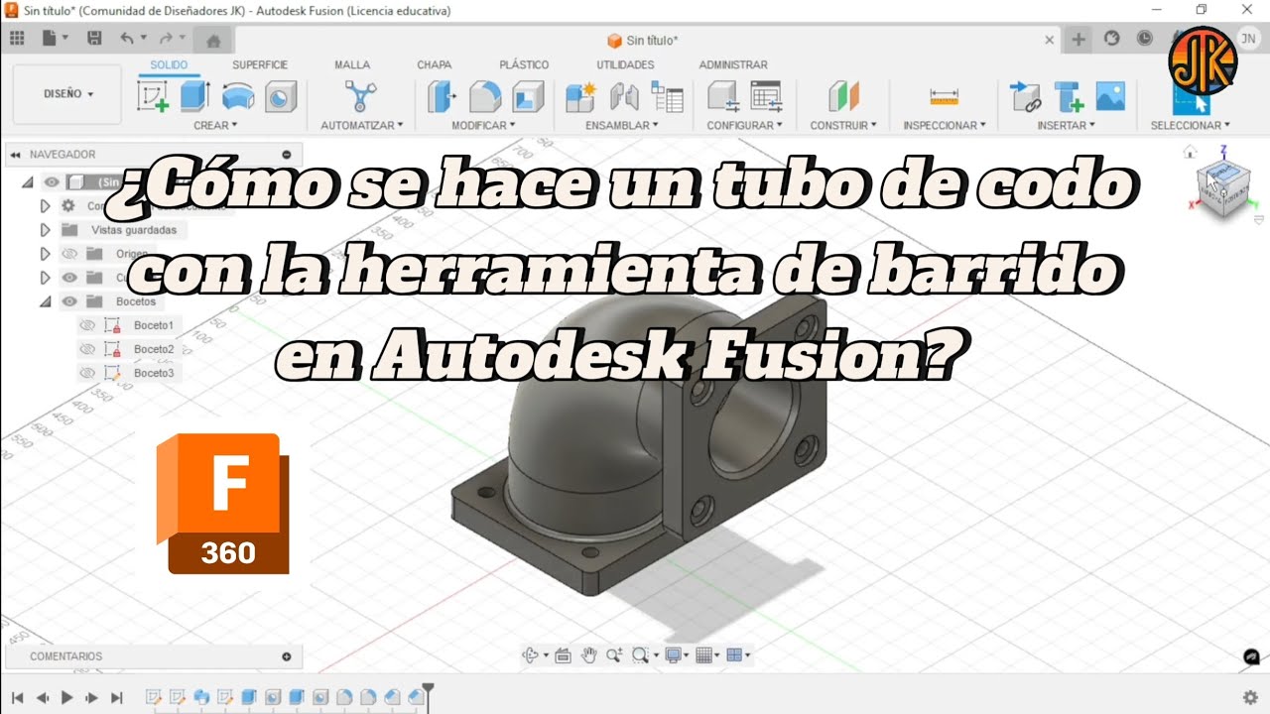Show Boceto2 sketch via eye icon
The width and height of the screenshot is (1270, 714).
point(87,349)
